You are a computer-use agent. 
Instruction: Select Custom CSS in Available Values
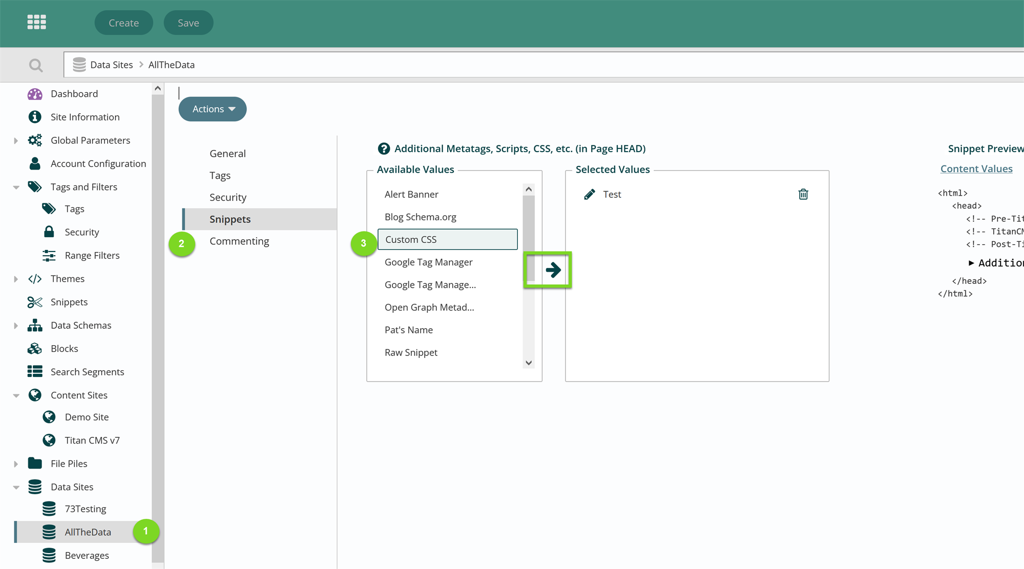pyautogui.click(x=448, y=239)
